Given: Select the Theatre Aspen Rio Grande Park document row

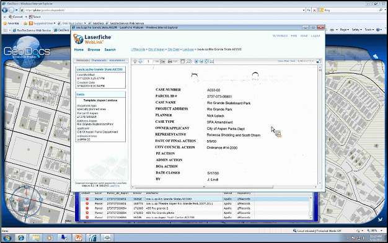Looking at the screenshot, I should (x=195, y=204).
